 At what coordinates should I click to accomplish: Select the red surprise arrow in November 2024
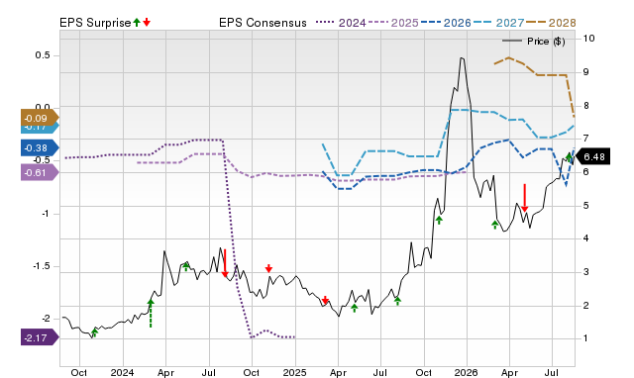click(x=268, y=268)
